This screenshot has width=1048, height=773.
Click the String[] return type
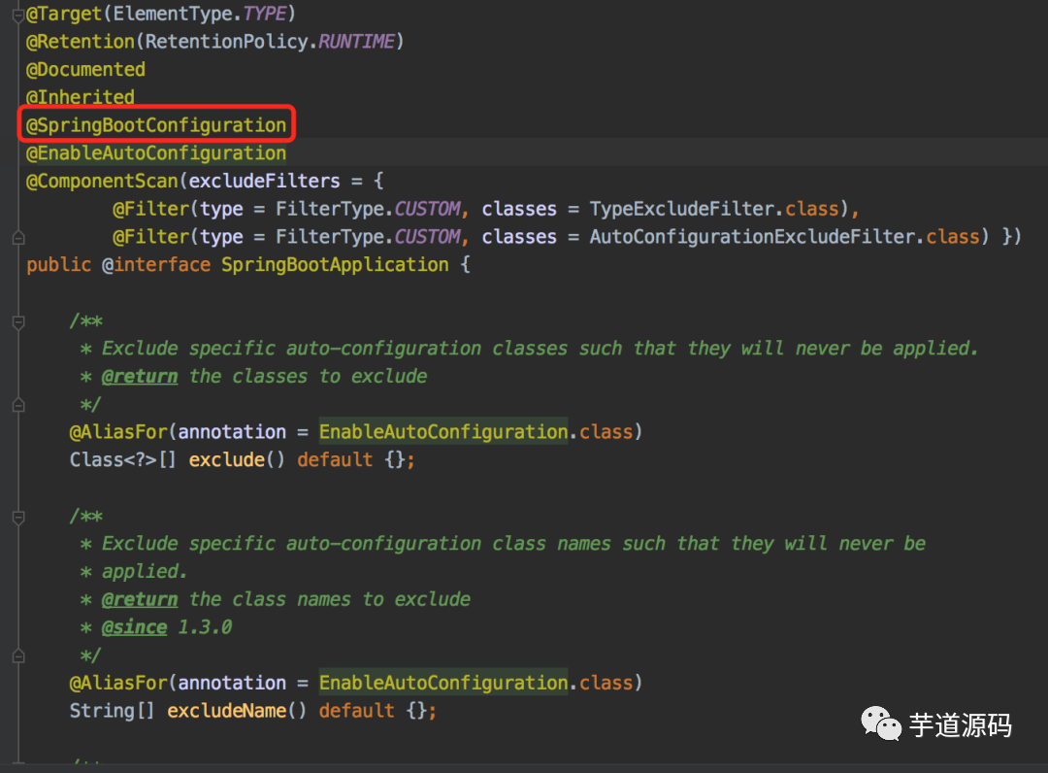point(113,711)
